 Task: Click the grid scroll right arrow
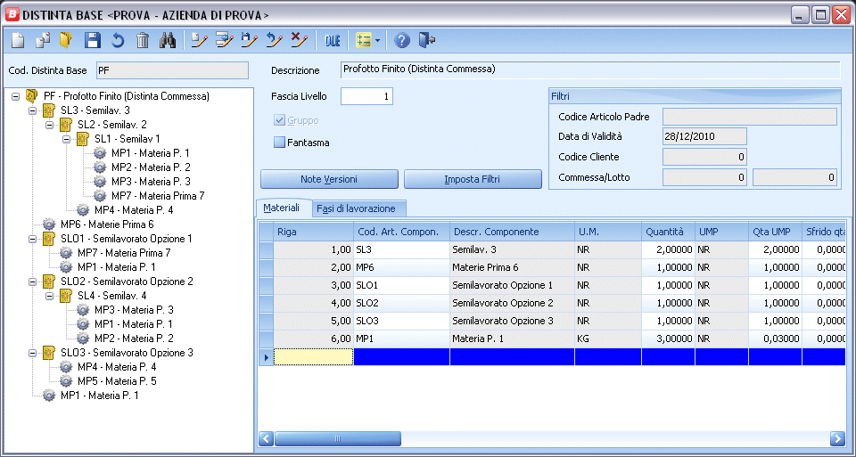tap(837, 438)
